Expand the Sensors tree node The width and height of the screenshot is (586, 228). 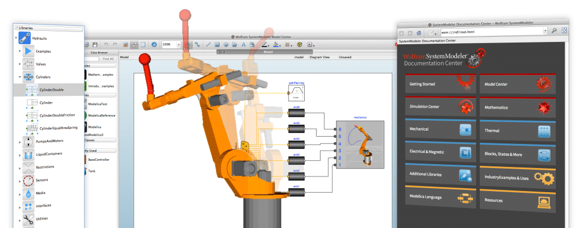coord(20,180)
